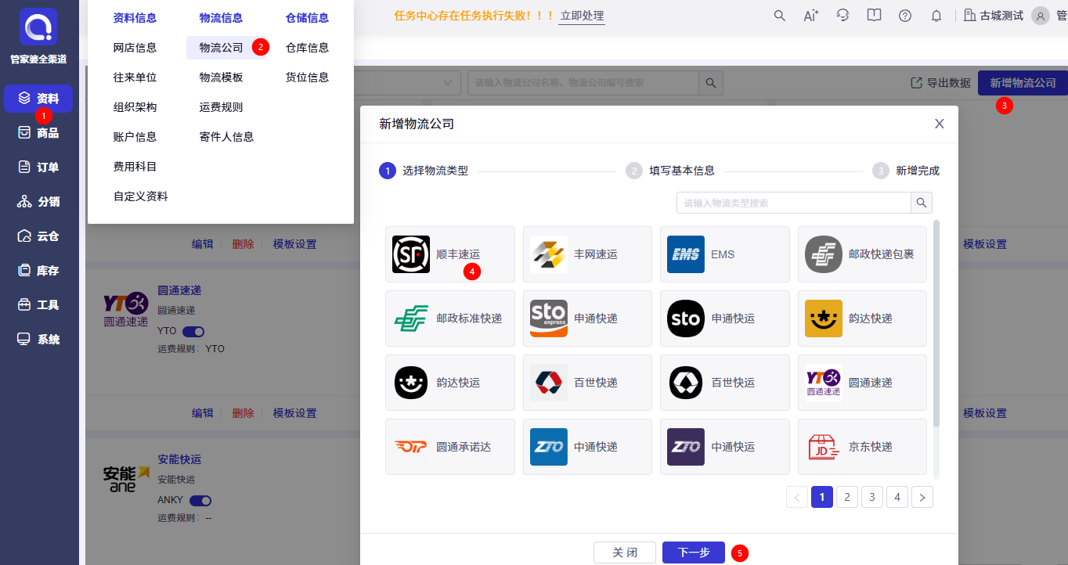Viewport: 1068px width, 565px height.
Task: Choose 圆通承诺达 logistics type
Action: tap(450, 447)
